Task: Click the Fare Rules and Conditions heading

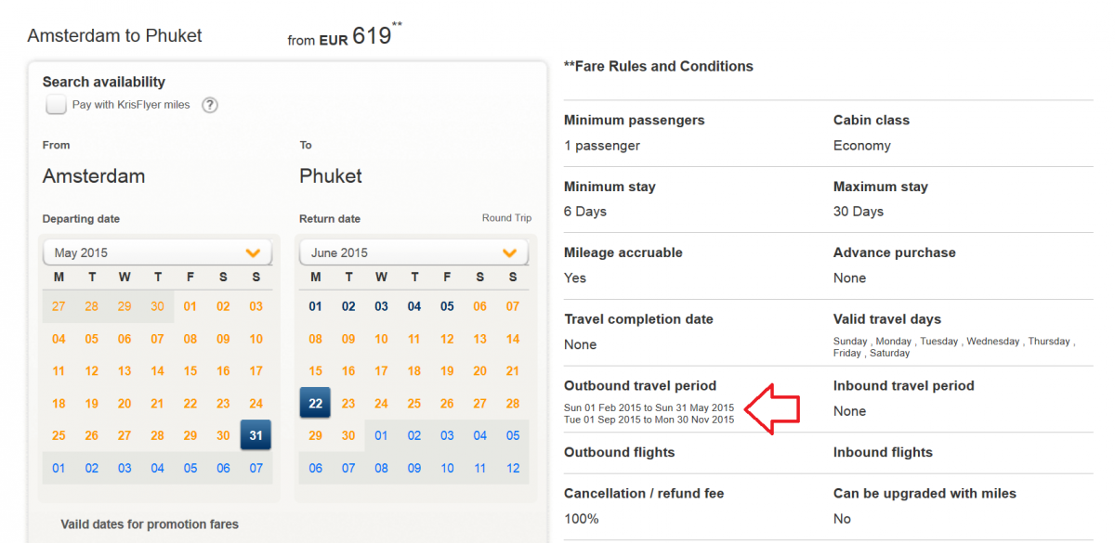Action: [x=659, y=66]
